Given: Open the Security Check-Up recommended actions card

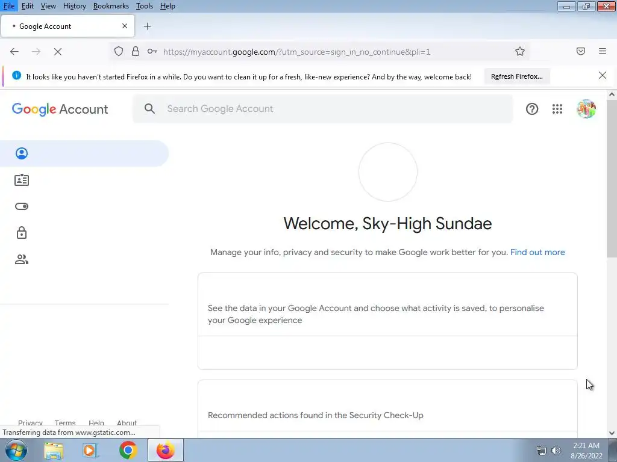Looking at the screenshot, I should click(x=387, y=408).
